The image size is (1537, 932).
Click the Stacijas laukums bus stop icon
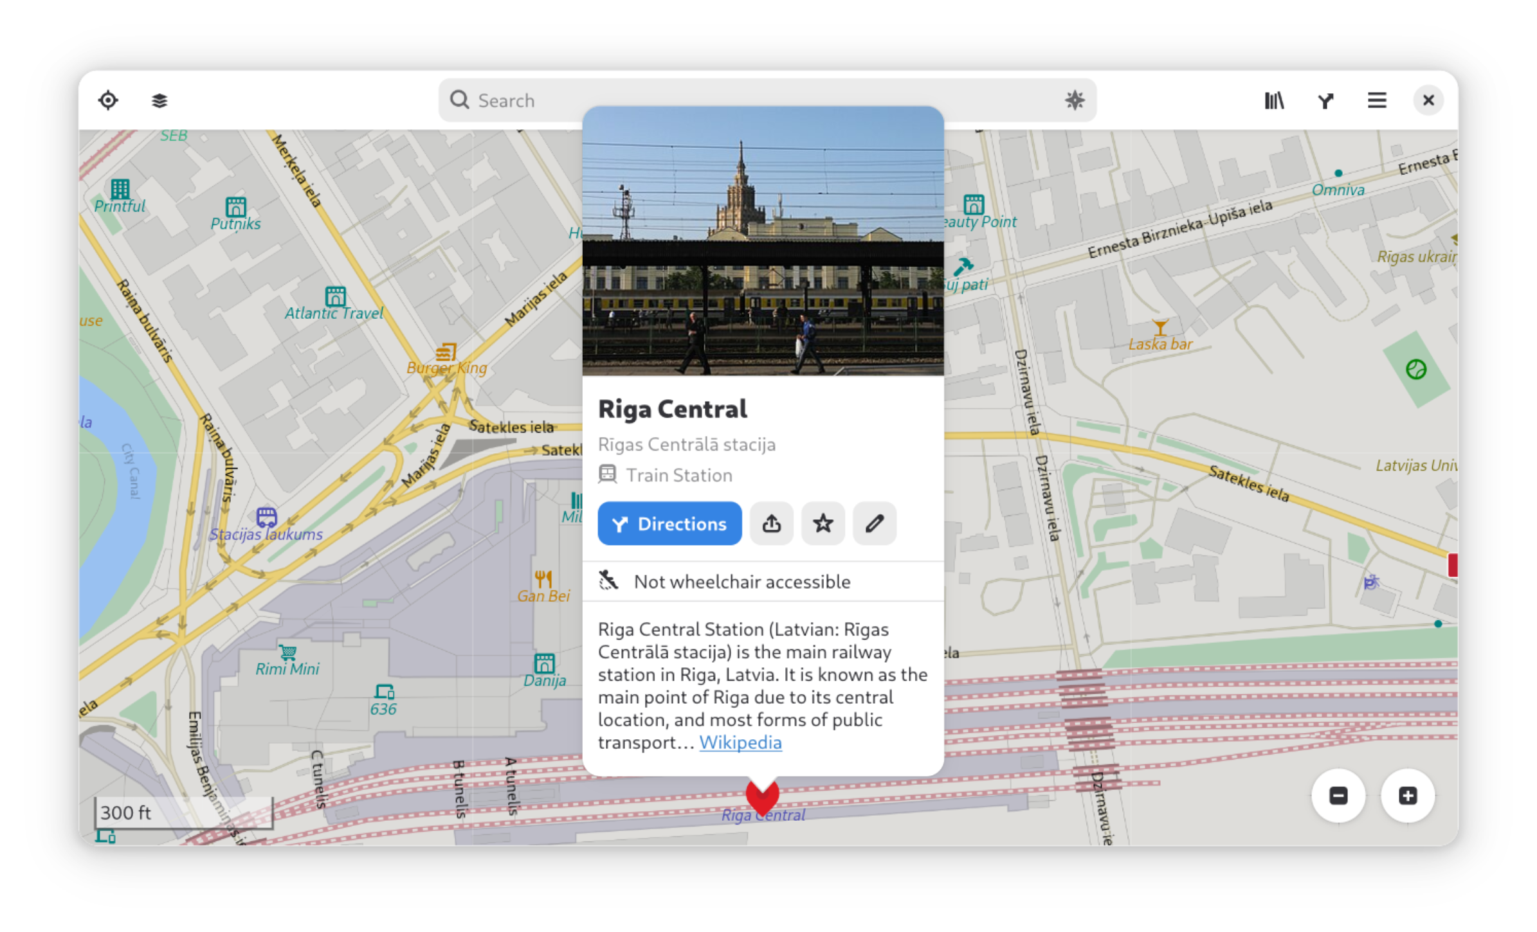[266, 517]
